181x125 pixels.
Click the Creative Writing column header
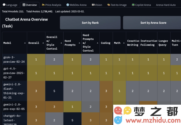coord(133,43)
